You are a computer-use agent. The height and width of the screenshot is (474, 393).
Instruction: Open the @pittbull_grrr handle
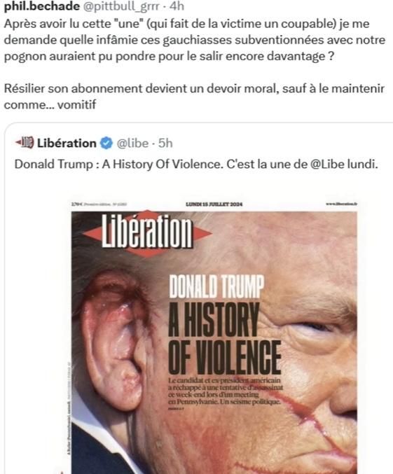(x=120, y=6)
